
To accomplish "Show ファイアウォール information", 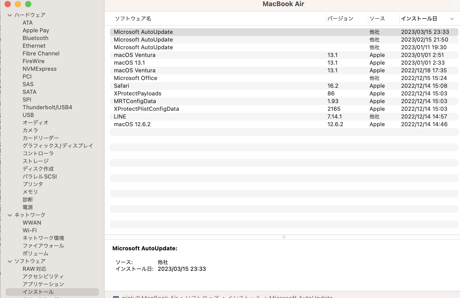I will point(43,246).
